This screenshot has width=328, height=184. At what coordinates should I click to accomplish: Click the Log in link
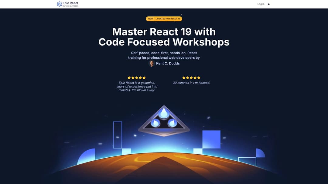[261, 4]
